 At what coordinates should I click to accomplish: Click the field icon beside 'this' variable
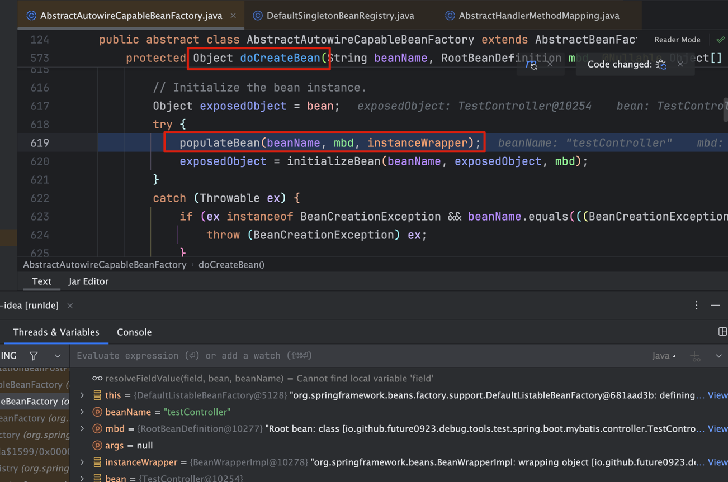[x=97, y=395]
